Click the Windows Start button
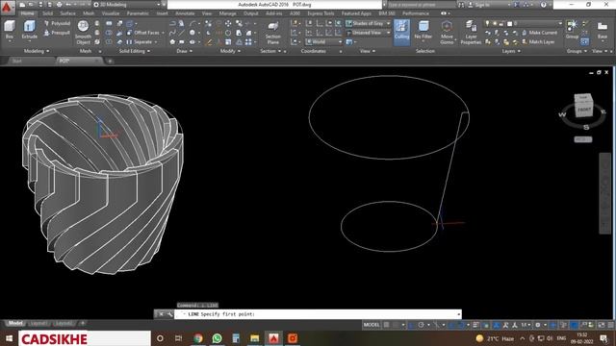This screenshot has width=616, height=346. [9, 338]
